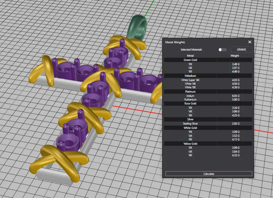Toggle the Selected Materials switch
This screenshot has height=198, width=273.
222,50
